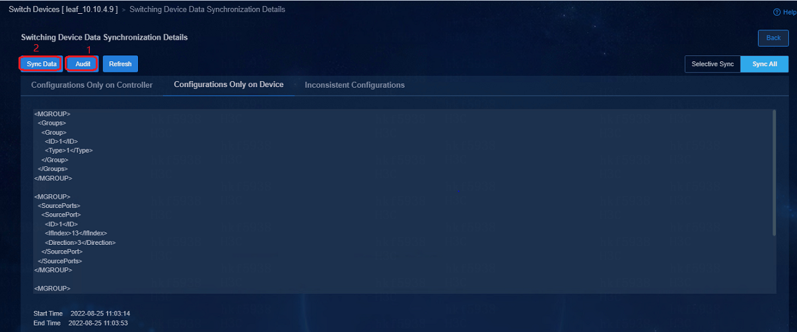This screenshot has height=332, width=797.
Task: Select the Sync All option
Action: coord(765,64)
